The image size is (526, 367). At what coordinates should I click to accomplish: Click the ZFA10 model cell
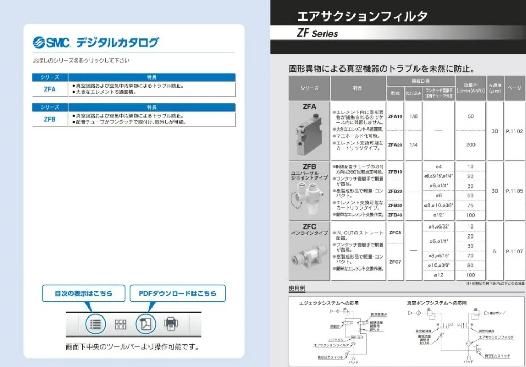pyautogui.click(x=395, y=116)
